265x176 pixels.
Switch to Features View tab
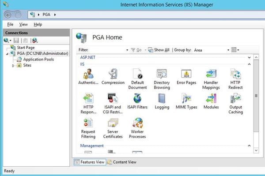coord(90,162)
